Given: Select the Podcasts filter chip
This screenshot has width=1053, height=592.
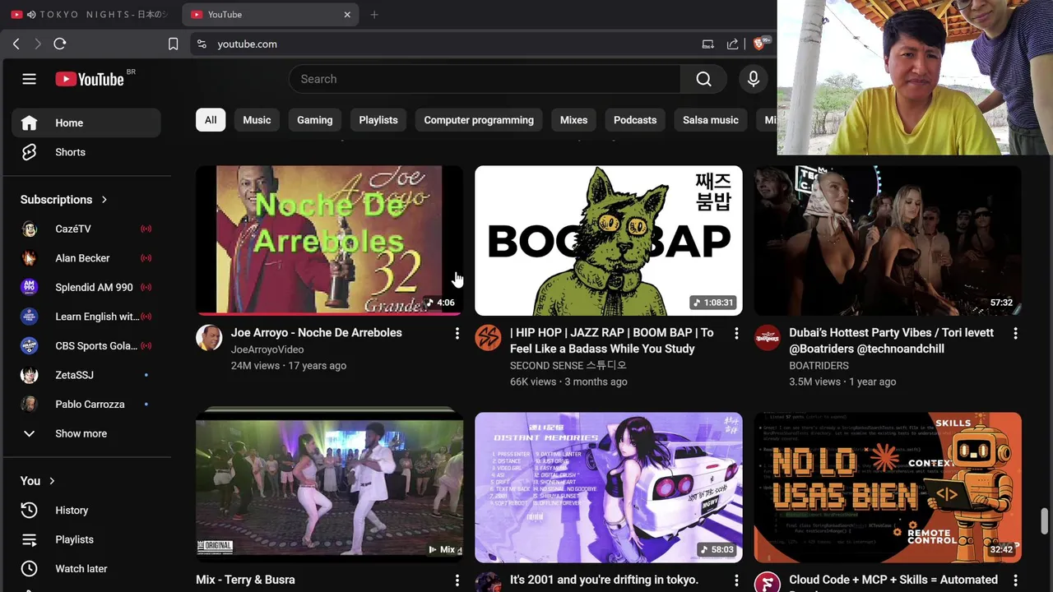Looking at the screenshot, I should 635,120.
